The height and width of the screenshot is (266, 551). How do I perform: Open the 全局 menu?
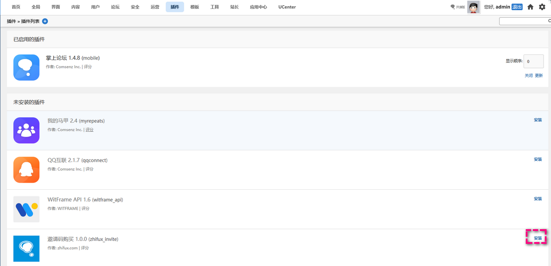[x=36, y=7]
